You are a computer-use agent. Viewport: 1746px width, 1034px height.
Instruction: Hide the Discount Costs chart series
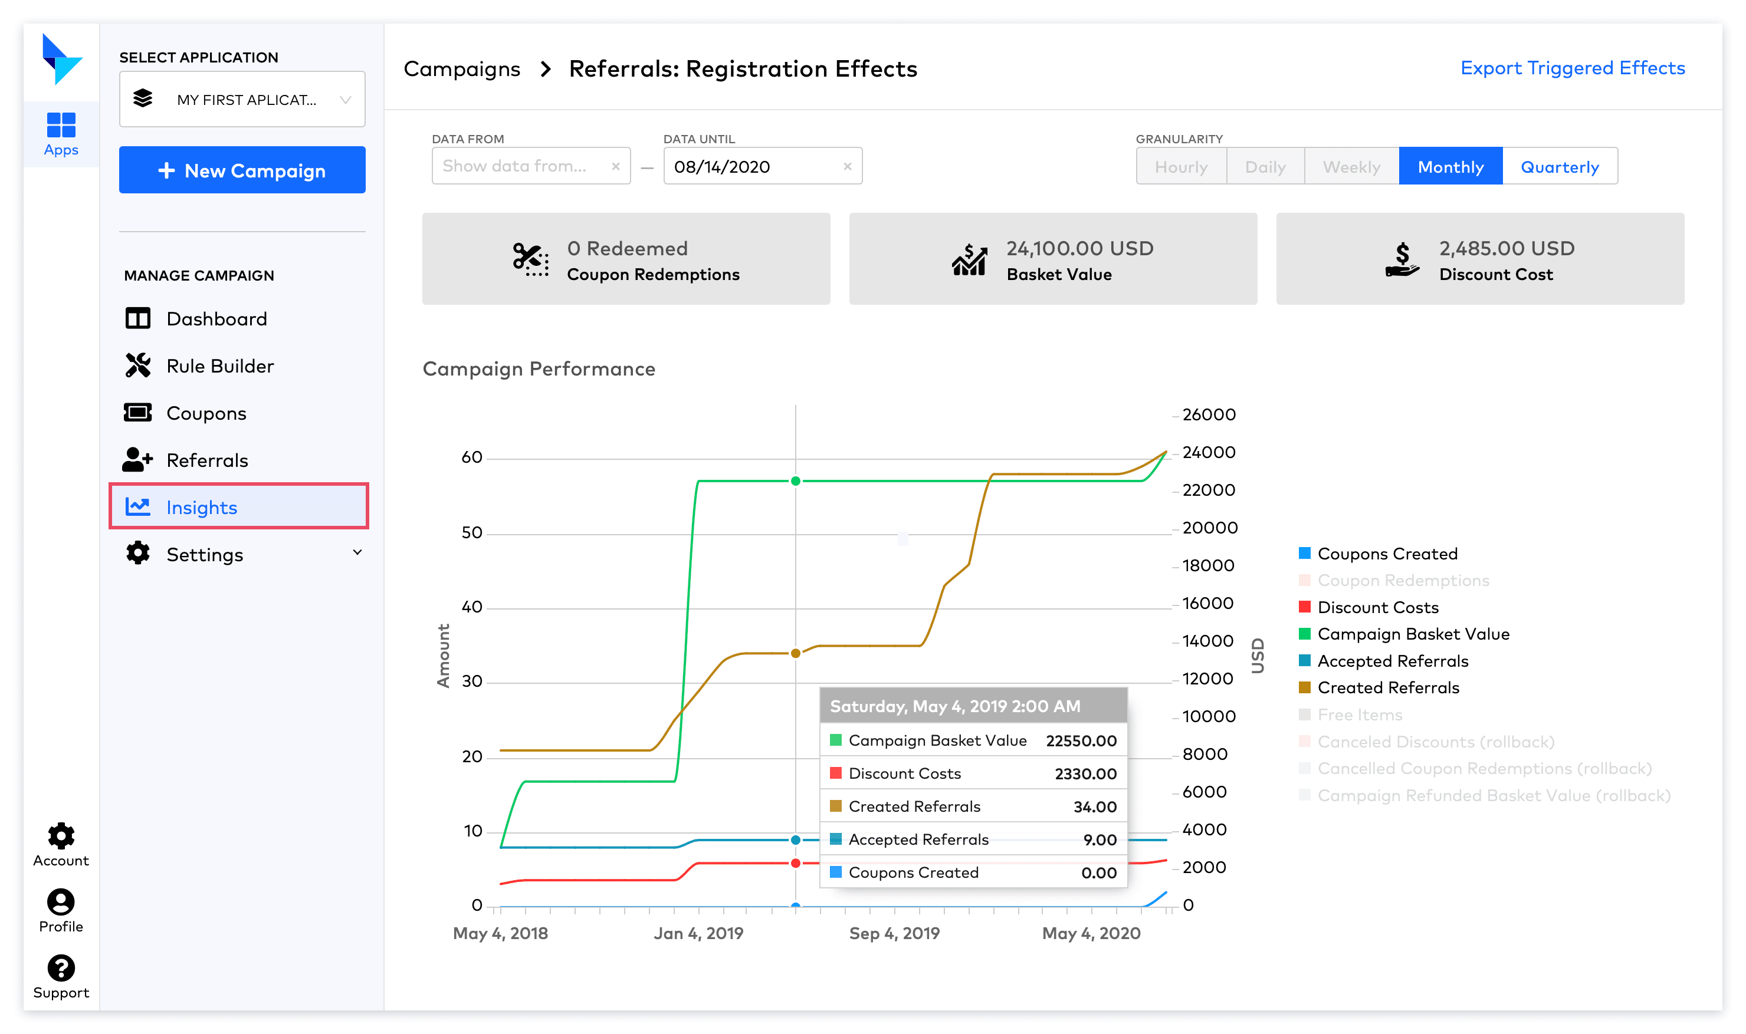[x=1377, y=607]
